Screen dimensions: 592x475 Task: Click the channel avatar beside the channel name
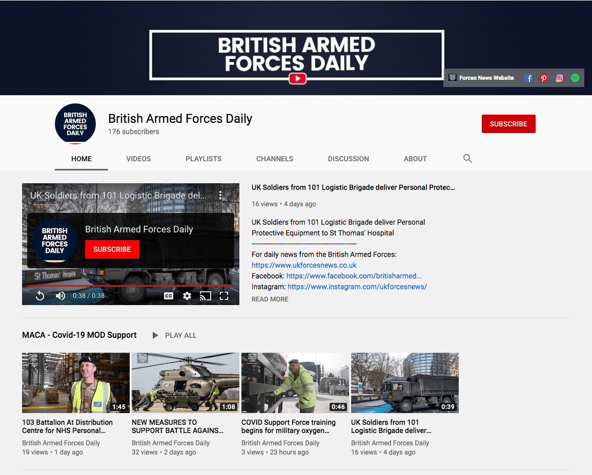tap(75, 124)
